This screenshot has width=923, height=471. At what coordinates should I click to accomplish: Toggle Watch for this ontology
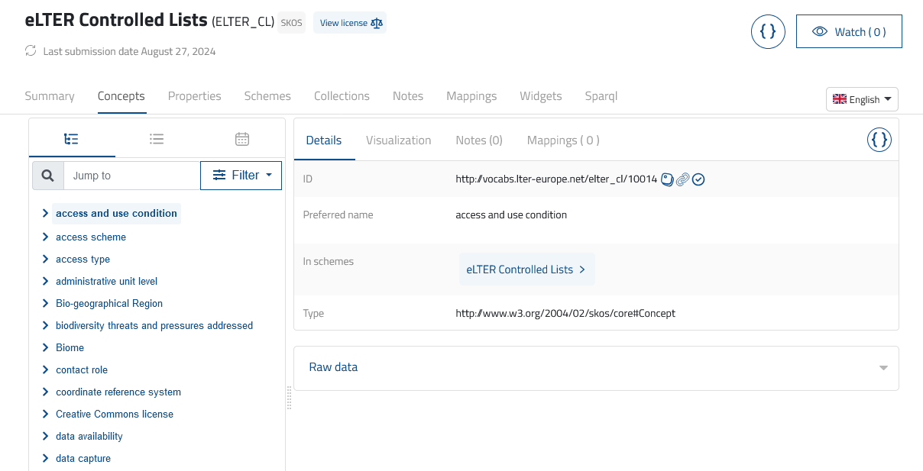tap(849, 32)
